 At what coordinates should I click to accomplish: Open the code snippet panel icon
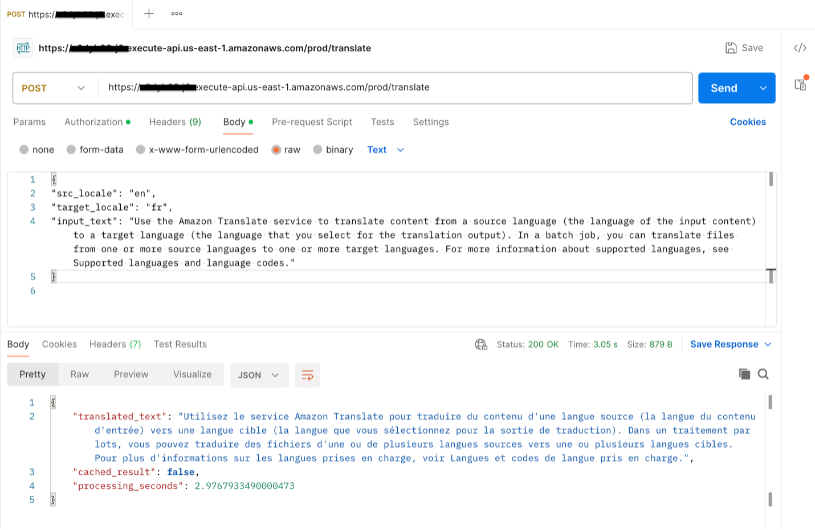(800, 48)
